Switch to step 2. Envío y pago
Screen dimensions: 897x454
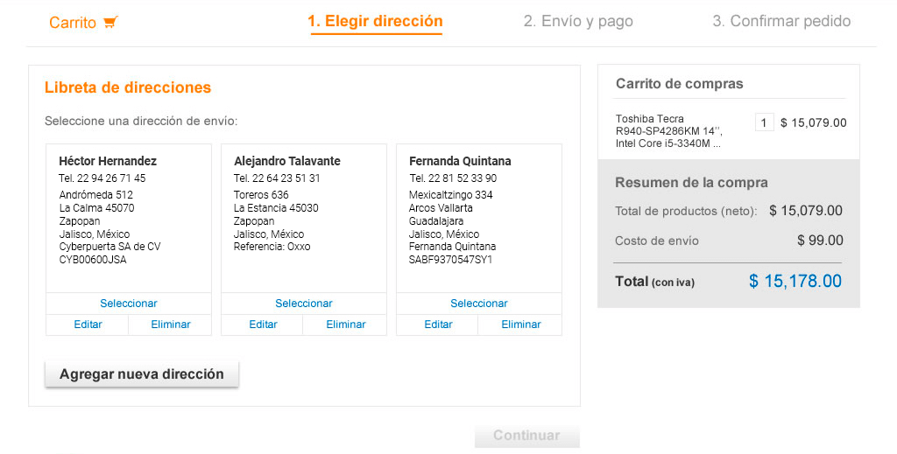coord(578,22)
